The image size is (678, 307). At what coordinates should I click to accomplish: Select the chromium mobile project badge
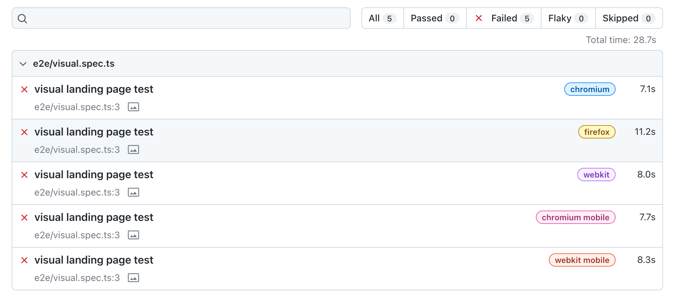pos(575,218)
